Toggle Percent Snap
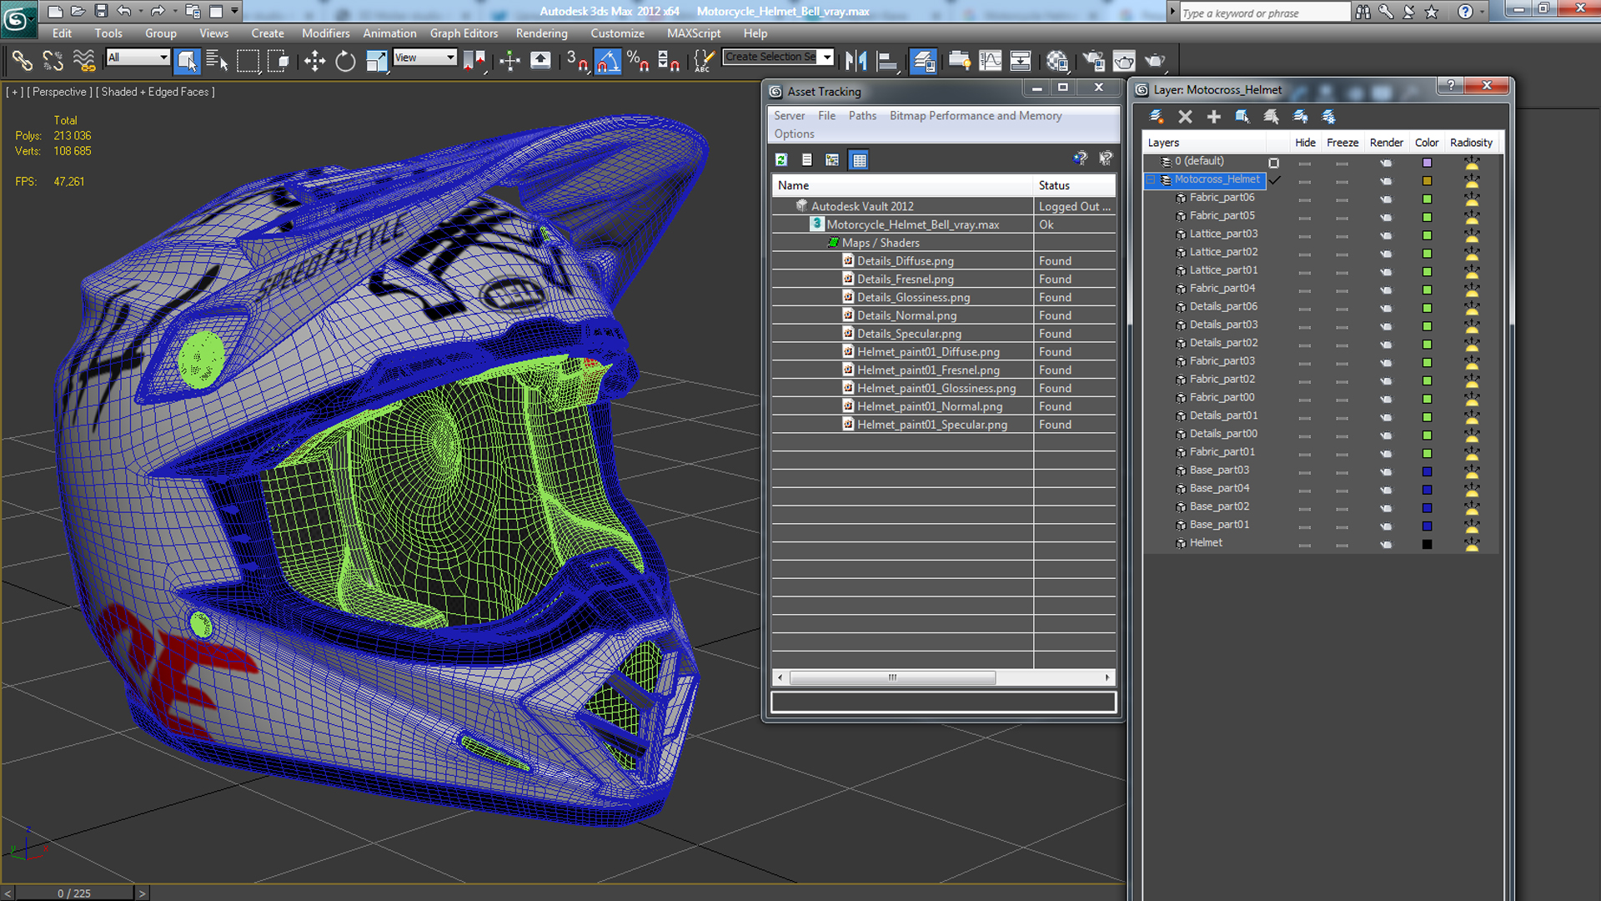Viewport: 1601px width, 901px height. coord(639,60)
